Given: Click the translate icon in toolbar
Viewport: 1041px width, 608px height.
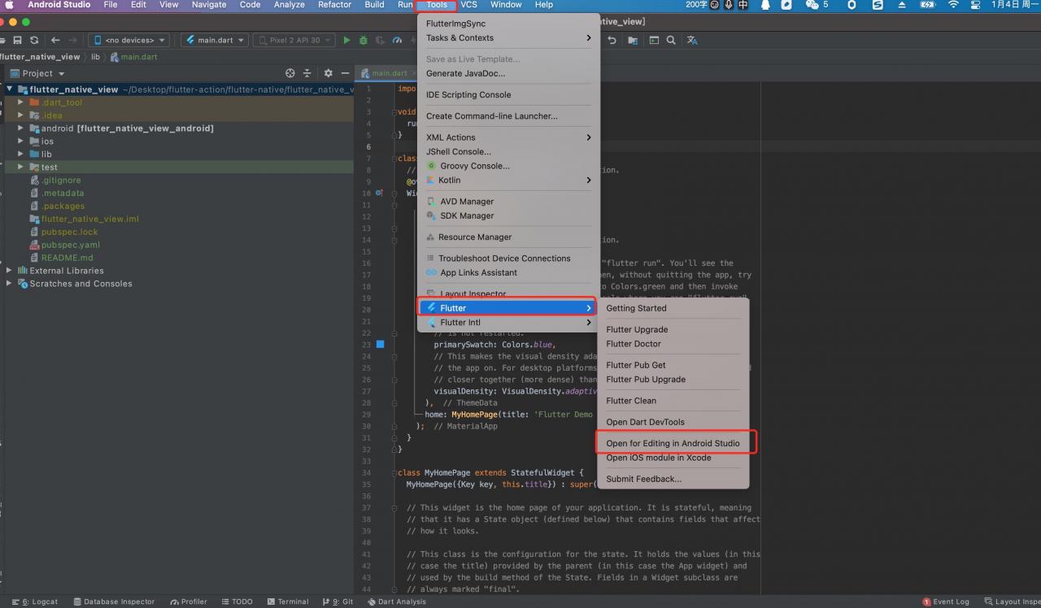Looking at the screenshot, I should point(692,40).
